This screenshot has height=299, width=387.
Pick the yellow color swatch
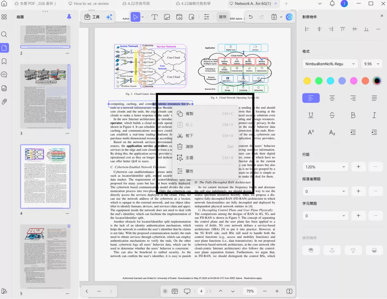pyautogui.click(x=307, y=81)
